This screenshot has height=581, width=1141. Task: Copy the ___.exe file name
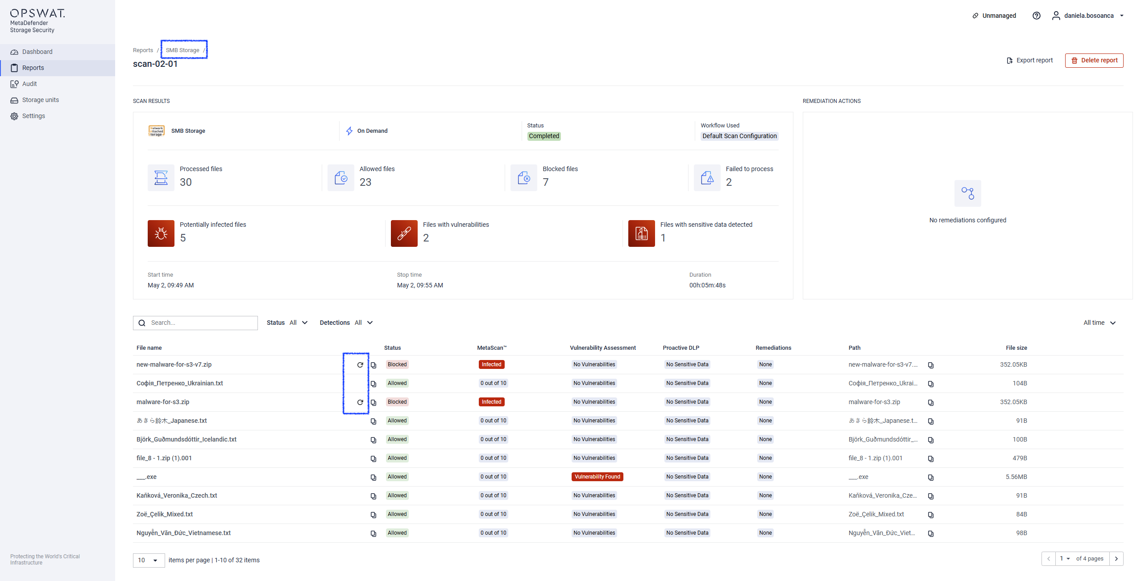373,477
